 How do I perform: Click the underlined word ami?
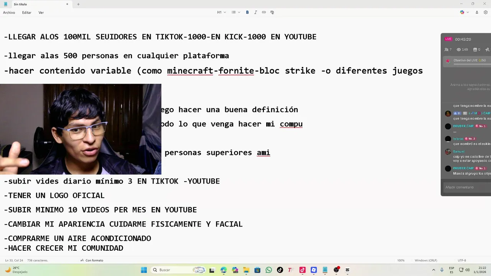(264, 153)
